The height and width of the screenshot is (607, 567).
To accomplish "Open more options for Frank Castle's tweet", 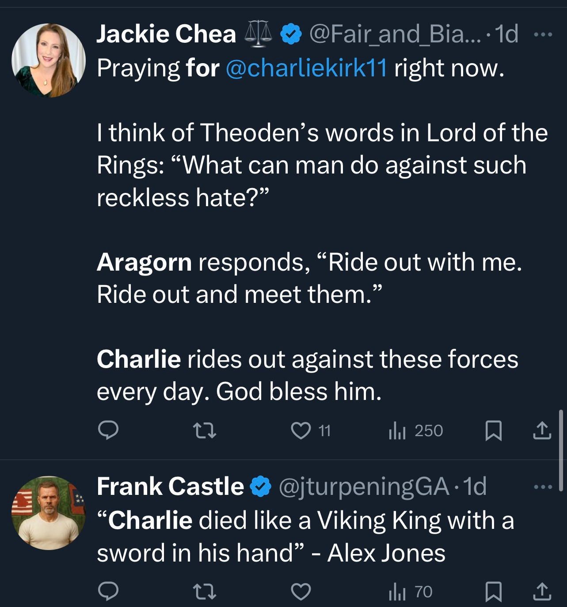I will coord(543,487).
